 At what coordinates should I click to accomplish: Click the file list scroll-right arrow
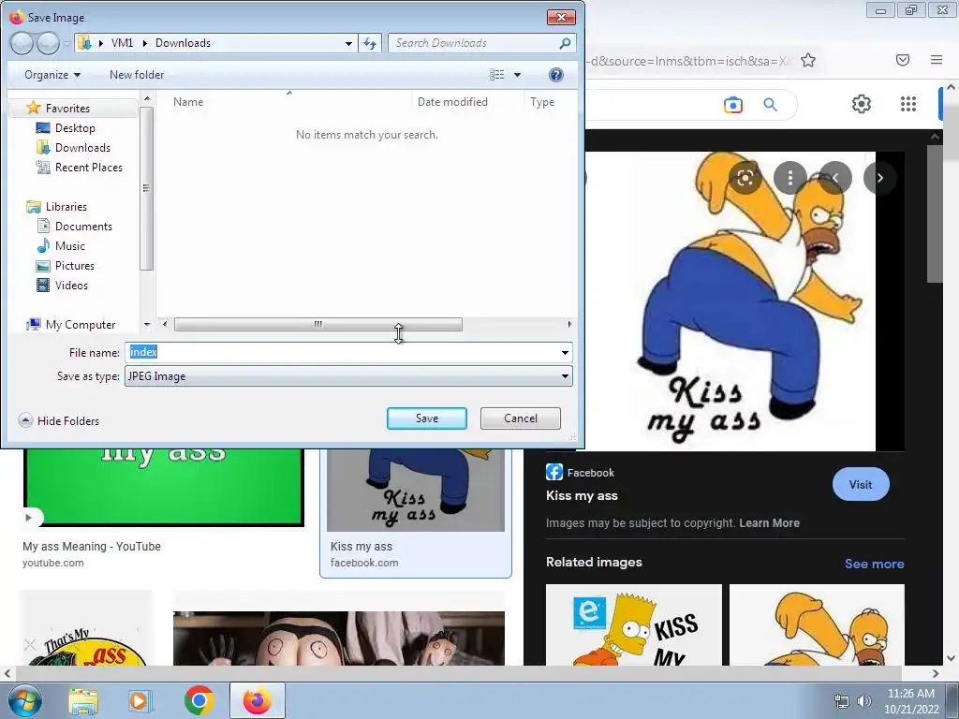coord(569,324)
